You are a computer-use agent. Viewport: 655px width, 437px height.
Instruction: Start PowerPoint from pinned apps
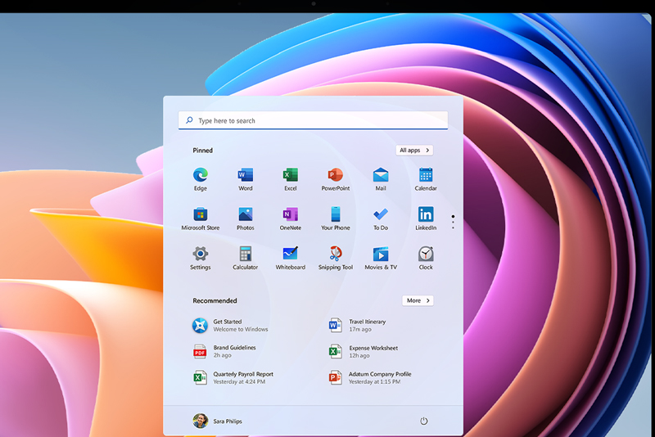(x=336, y=178)
